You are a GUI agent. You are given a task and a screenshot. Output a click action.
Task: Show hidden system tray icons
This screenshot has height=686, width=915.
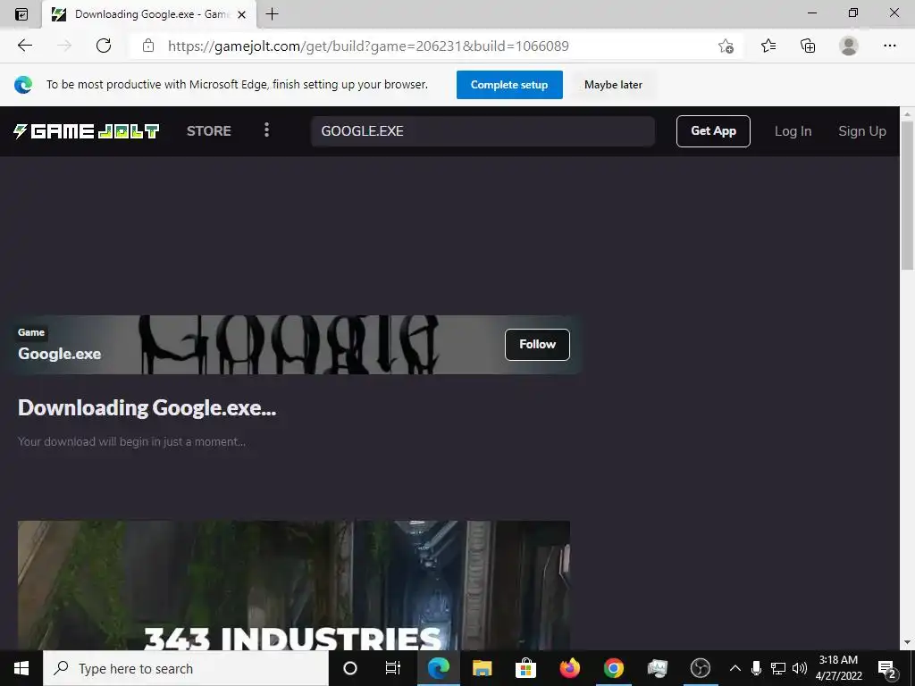735,668
